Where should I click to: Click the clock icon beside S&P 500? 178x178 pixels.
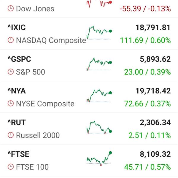[x=11, y=72]
